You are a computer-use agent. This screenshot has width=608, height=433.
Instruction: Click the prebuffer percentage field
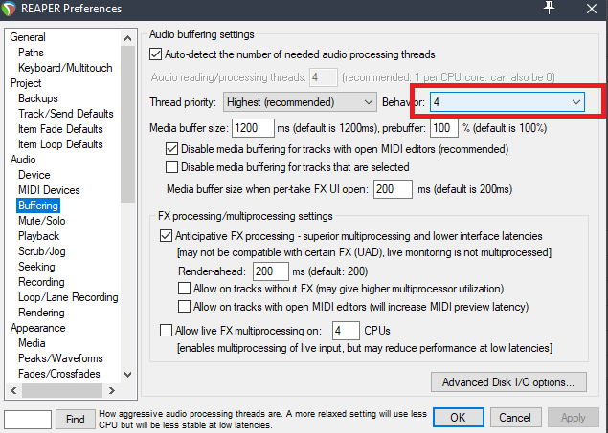[x=443, y=128]
